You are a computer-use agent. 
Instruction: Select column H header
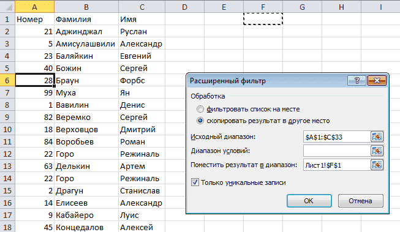coord(342,7)
